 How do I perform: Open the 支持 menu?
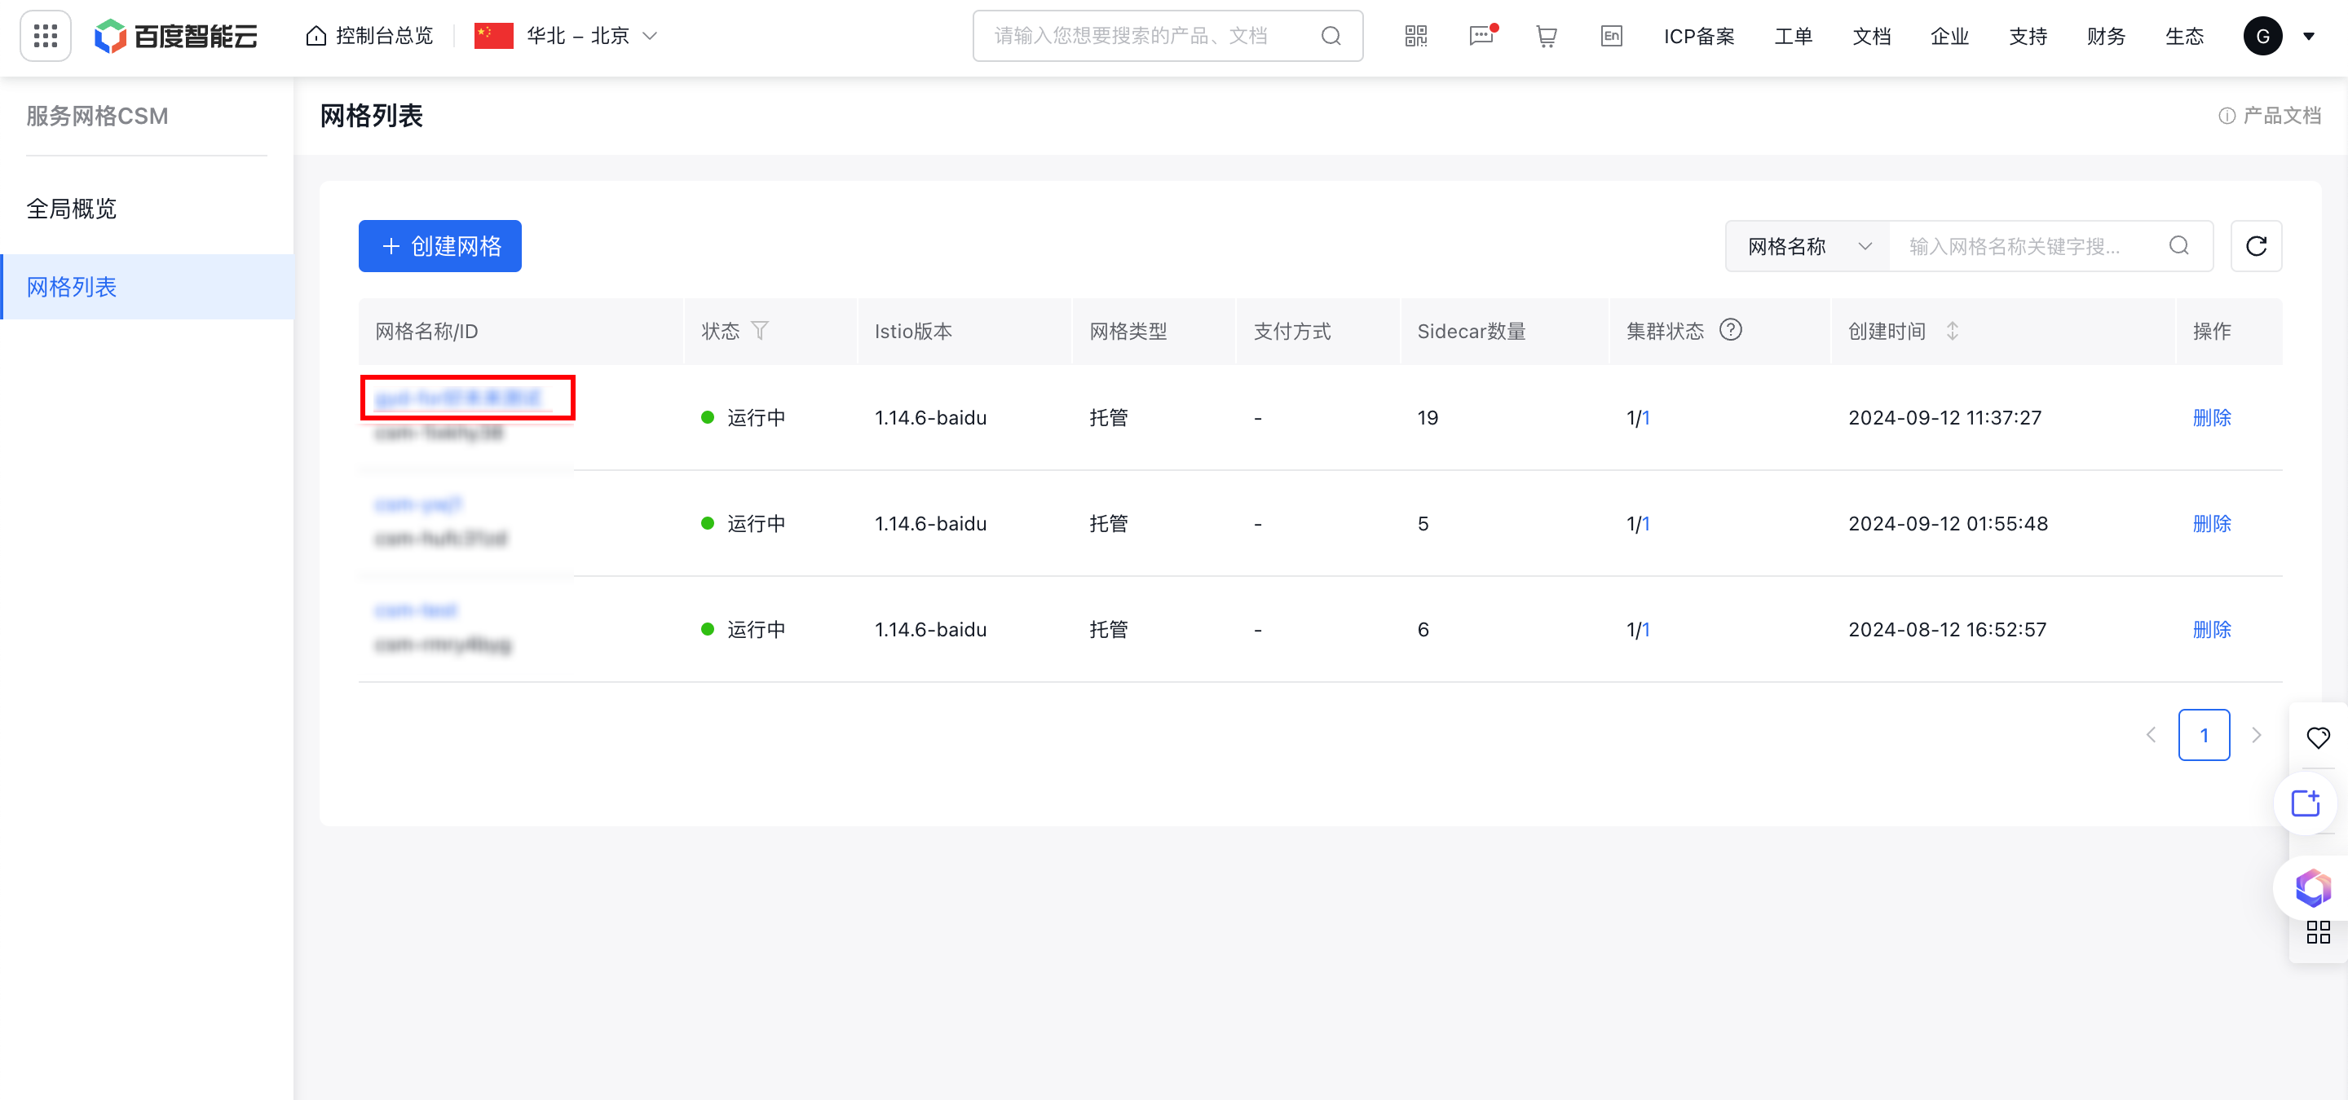[x=2028, y=37]
